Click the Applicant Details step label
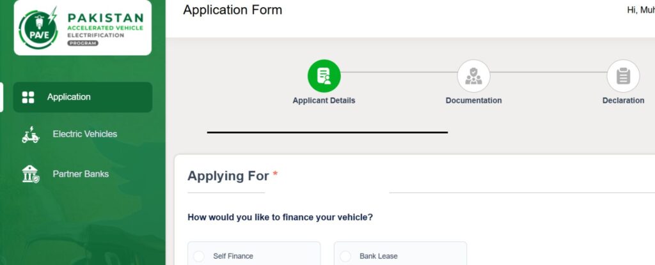 click(x=324, y=101)
